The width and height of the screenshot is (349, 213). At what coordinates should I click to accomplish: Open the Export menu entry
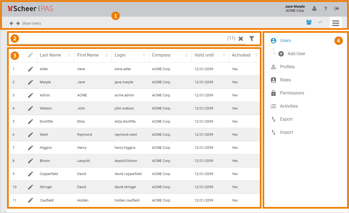[x=286, y=119]
